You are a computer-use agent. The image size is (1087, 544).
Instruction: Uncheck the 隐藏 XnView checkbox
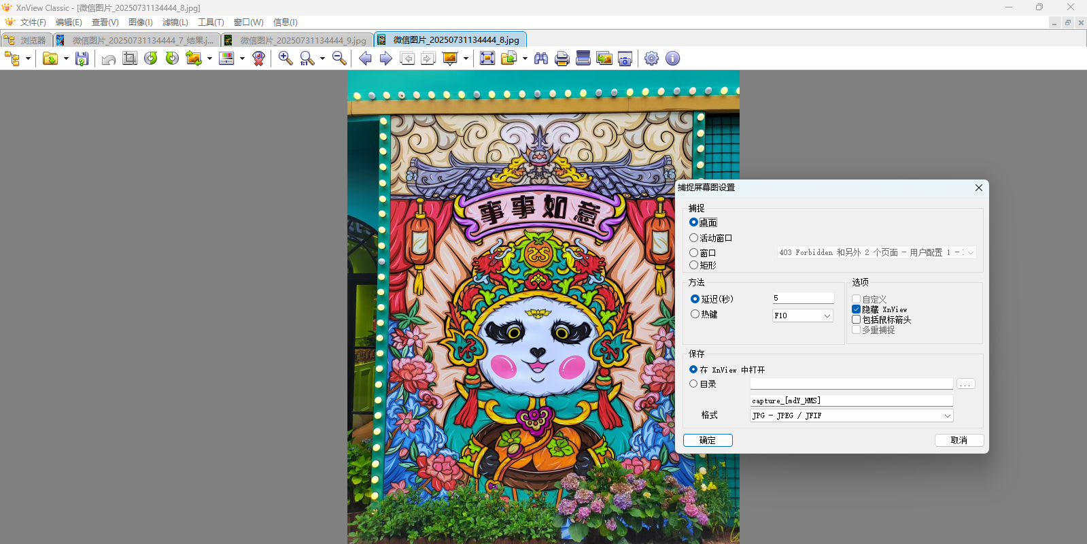pos(857,309)
